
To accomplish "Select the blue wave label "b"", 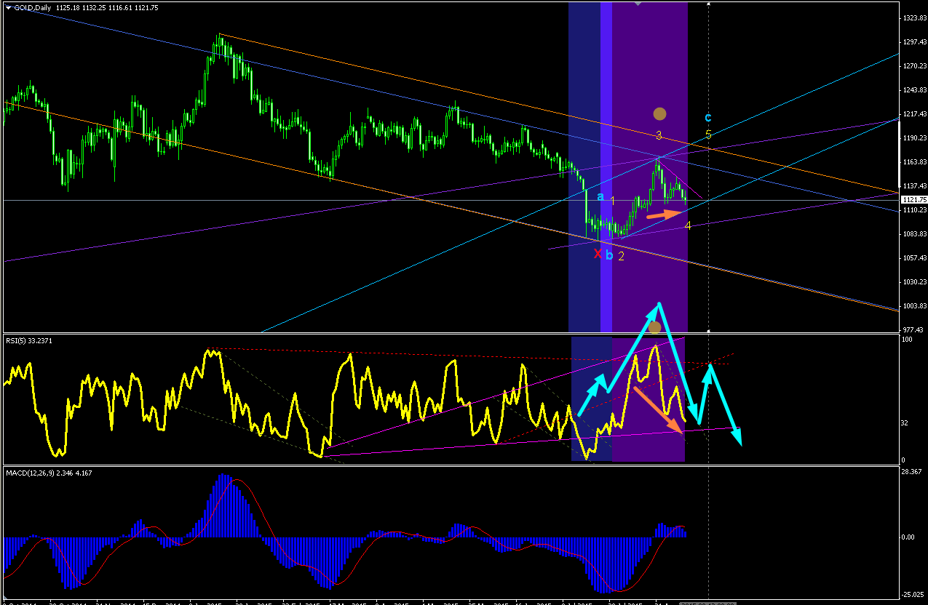I will tap(609, 255).
